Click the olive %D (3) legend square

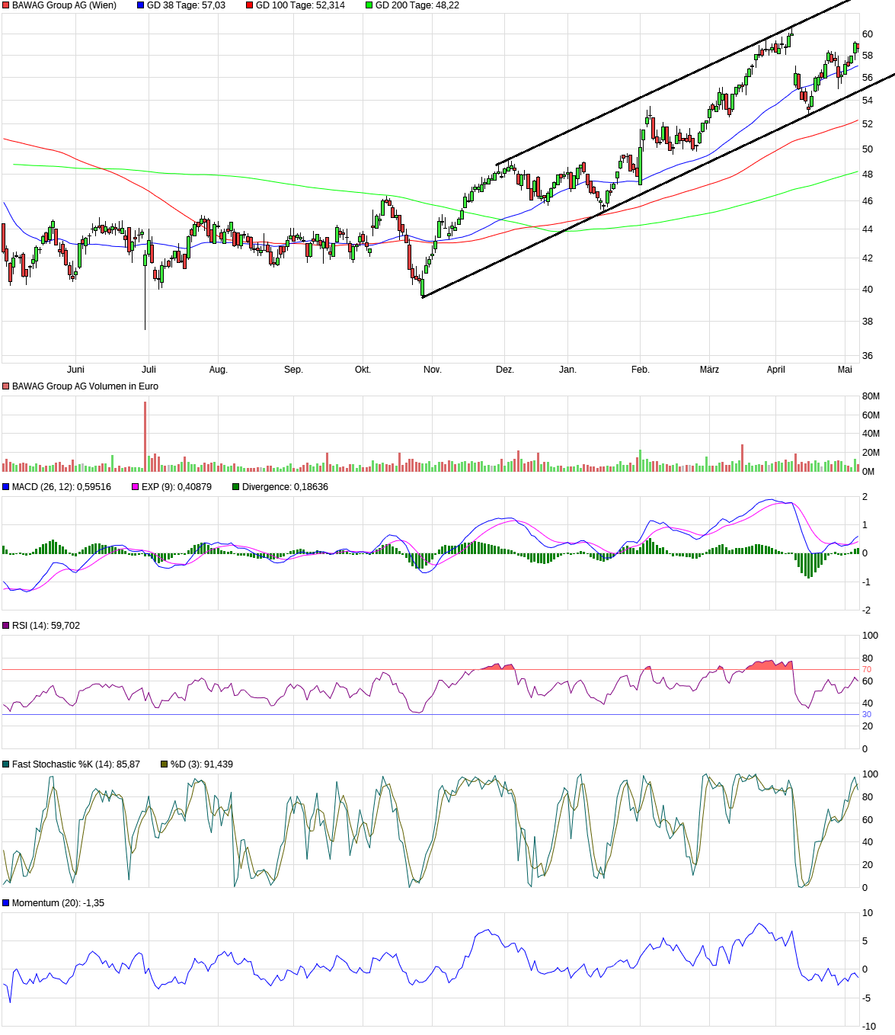point(165,764)
